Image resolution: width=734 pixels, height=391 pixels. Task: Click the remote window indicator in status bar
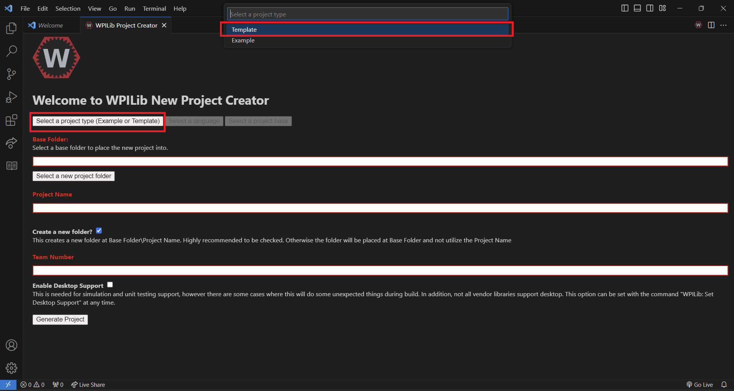point(8,385)
